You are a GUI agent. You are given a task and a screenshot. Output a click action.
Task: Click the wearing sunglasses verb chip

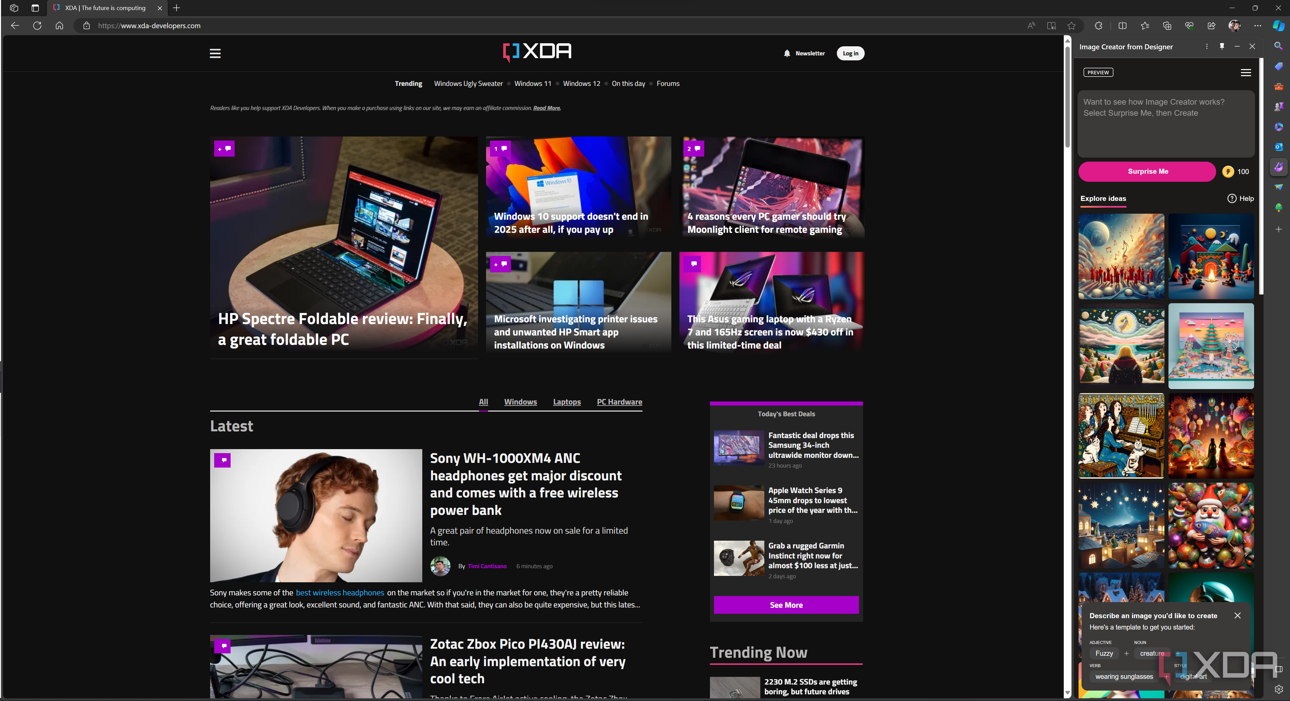coord(1124,677)
